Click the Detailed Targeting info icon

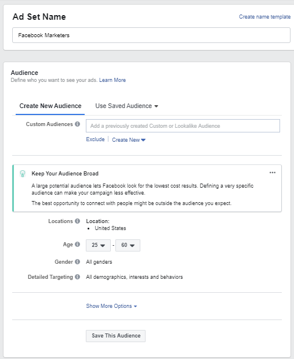[78, 277]
